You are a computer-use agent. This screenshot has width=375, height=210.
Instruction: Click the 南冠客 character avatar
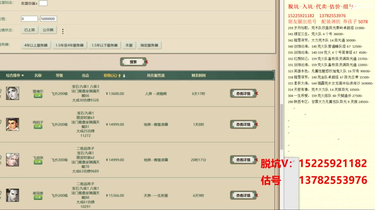coord(13,195)
